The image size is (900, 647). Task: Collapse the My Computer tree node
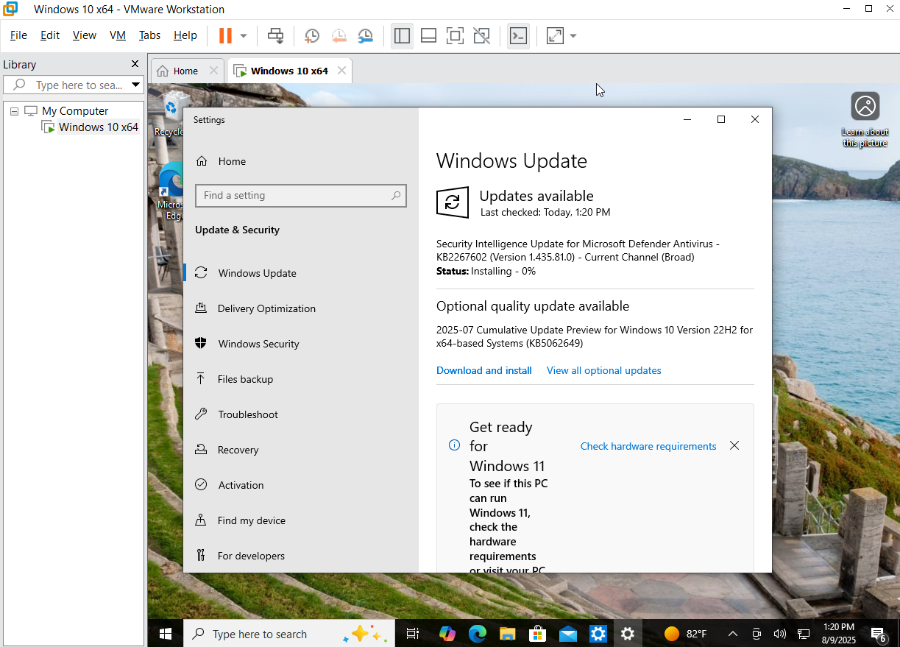(14, 111)
